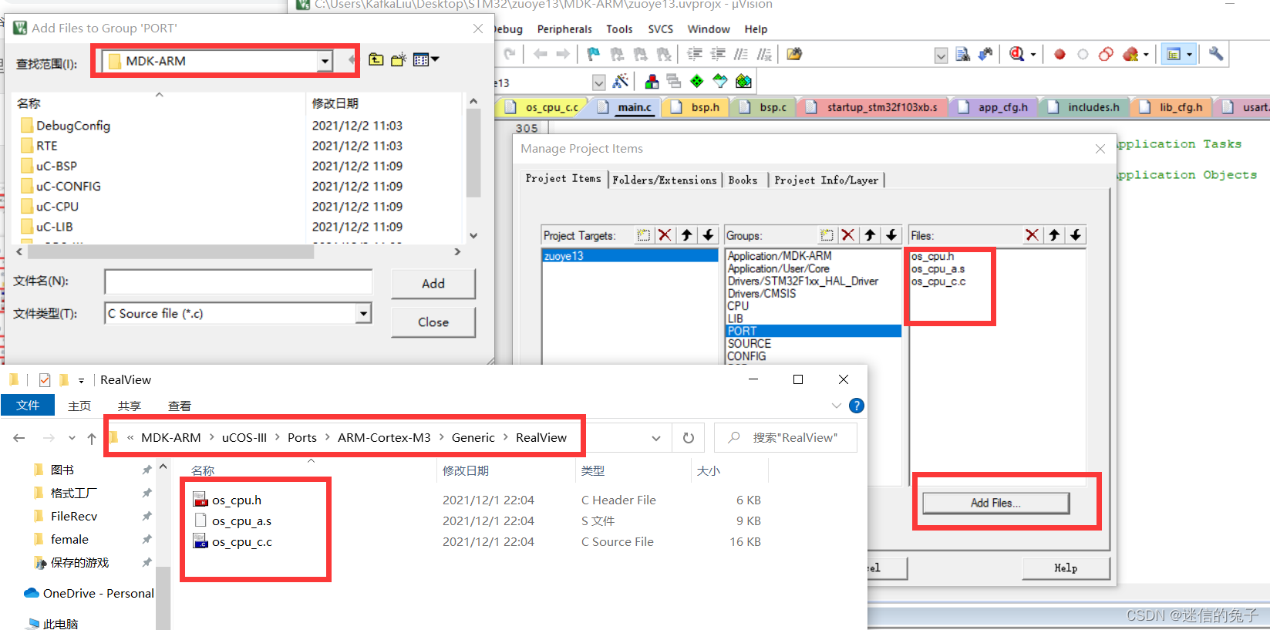Open FileRecv in Explorer quick access
The image size is (1270, 630).
pyautogui.click(x=73, y=516)
